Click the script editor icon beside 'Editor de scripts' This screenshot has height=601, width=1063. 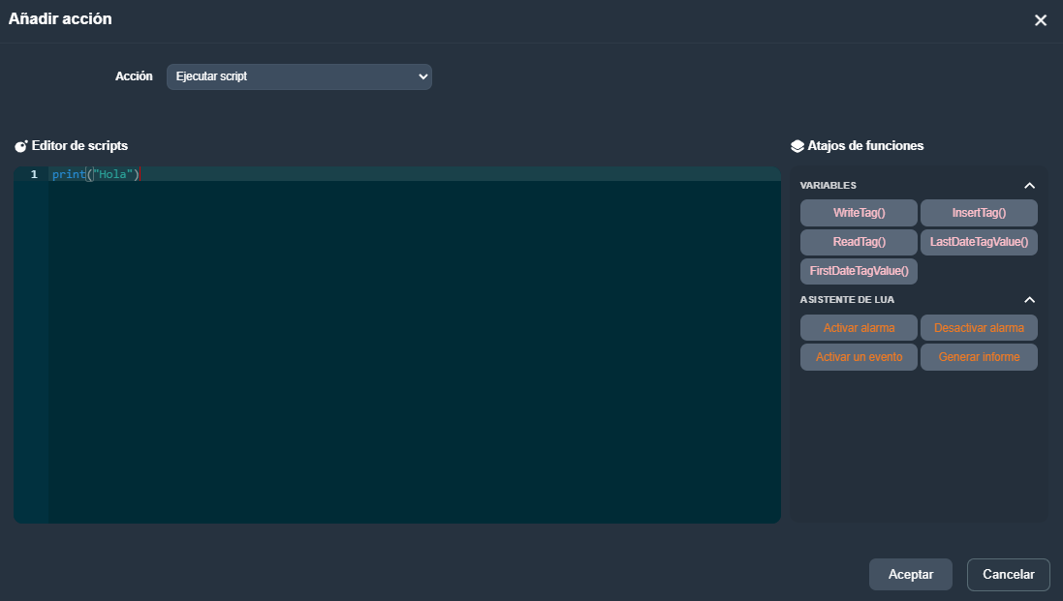pos(21,145)
